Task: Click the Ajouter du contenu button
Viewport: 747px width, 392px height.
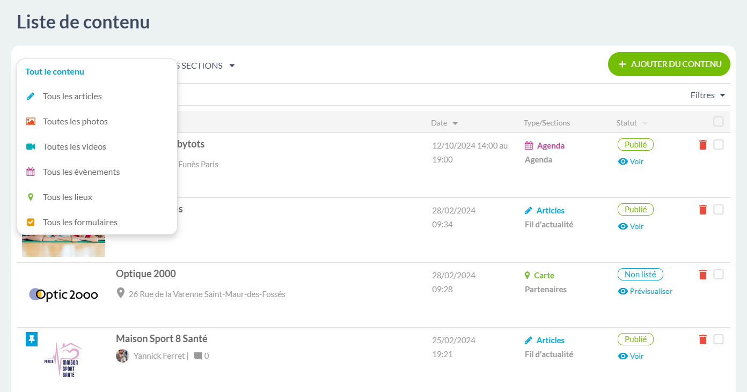Action: (669, 64)
